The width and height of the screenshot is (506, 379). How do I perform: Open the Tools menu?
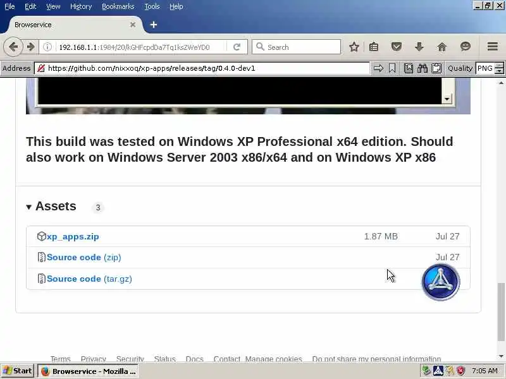click(152, 6)
